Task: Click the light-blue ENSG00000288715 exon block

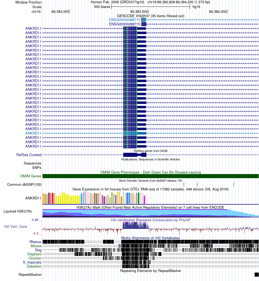Action: click(144, 20)
